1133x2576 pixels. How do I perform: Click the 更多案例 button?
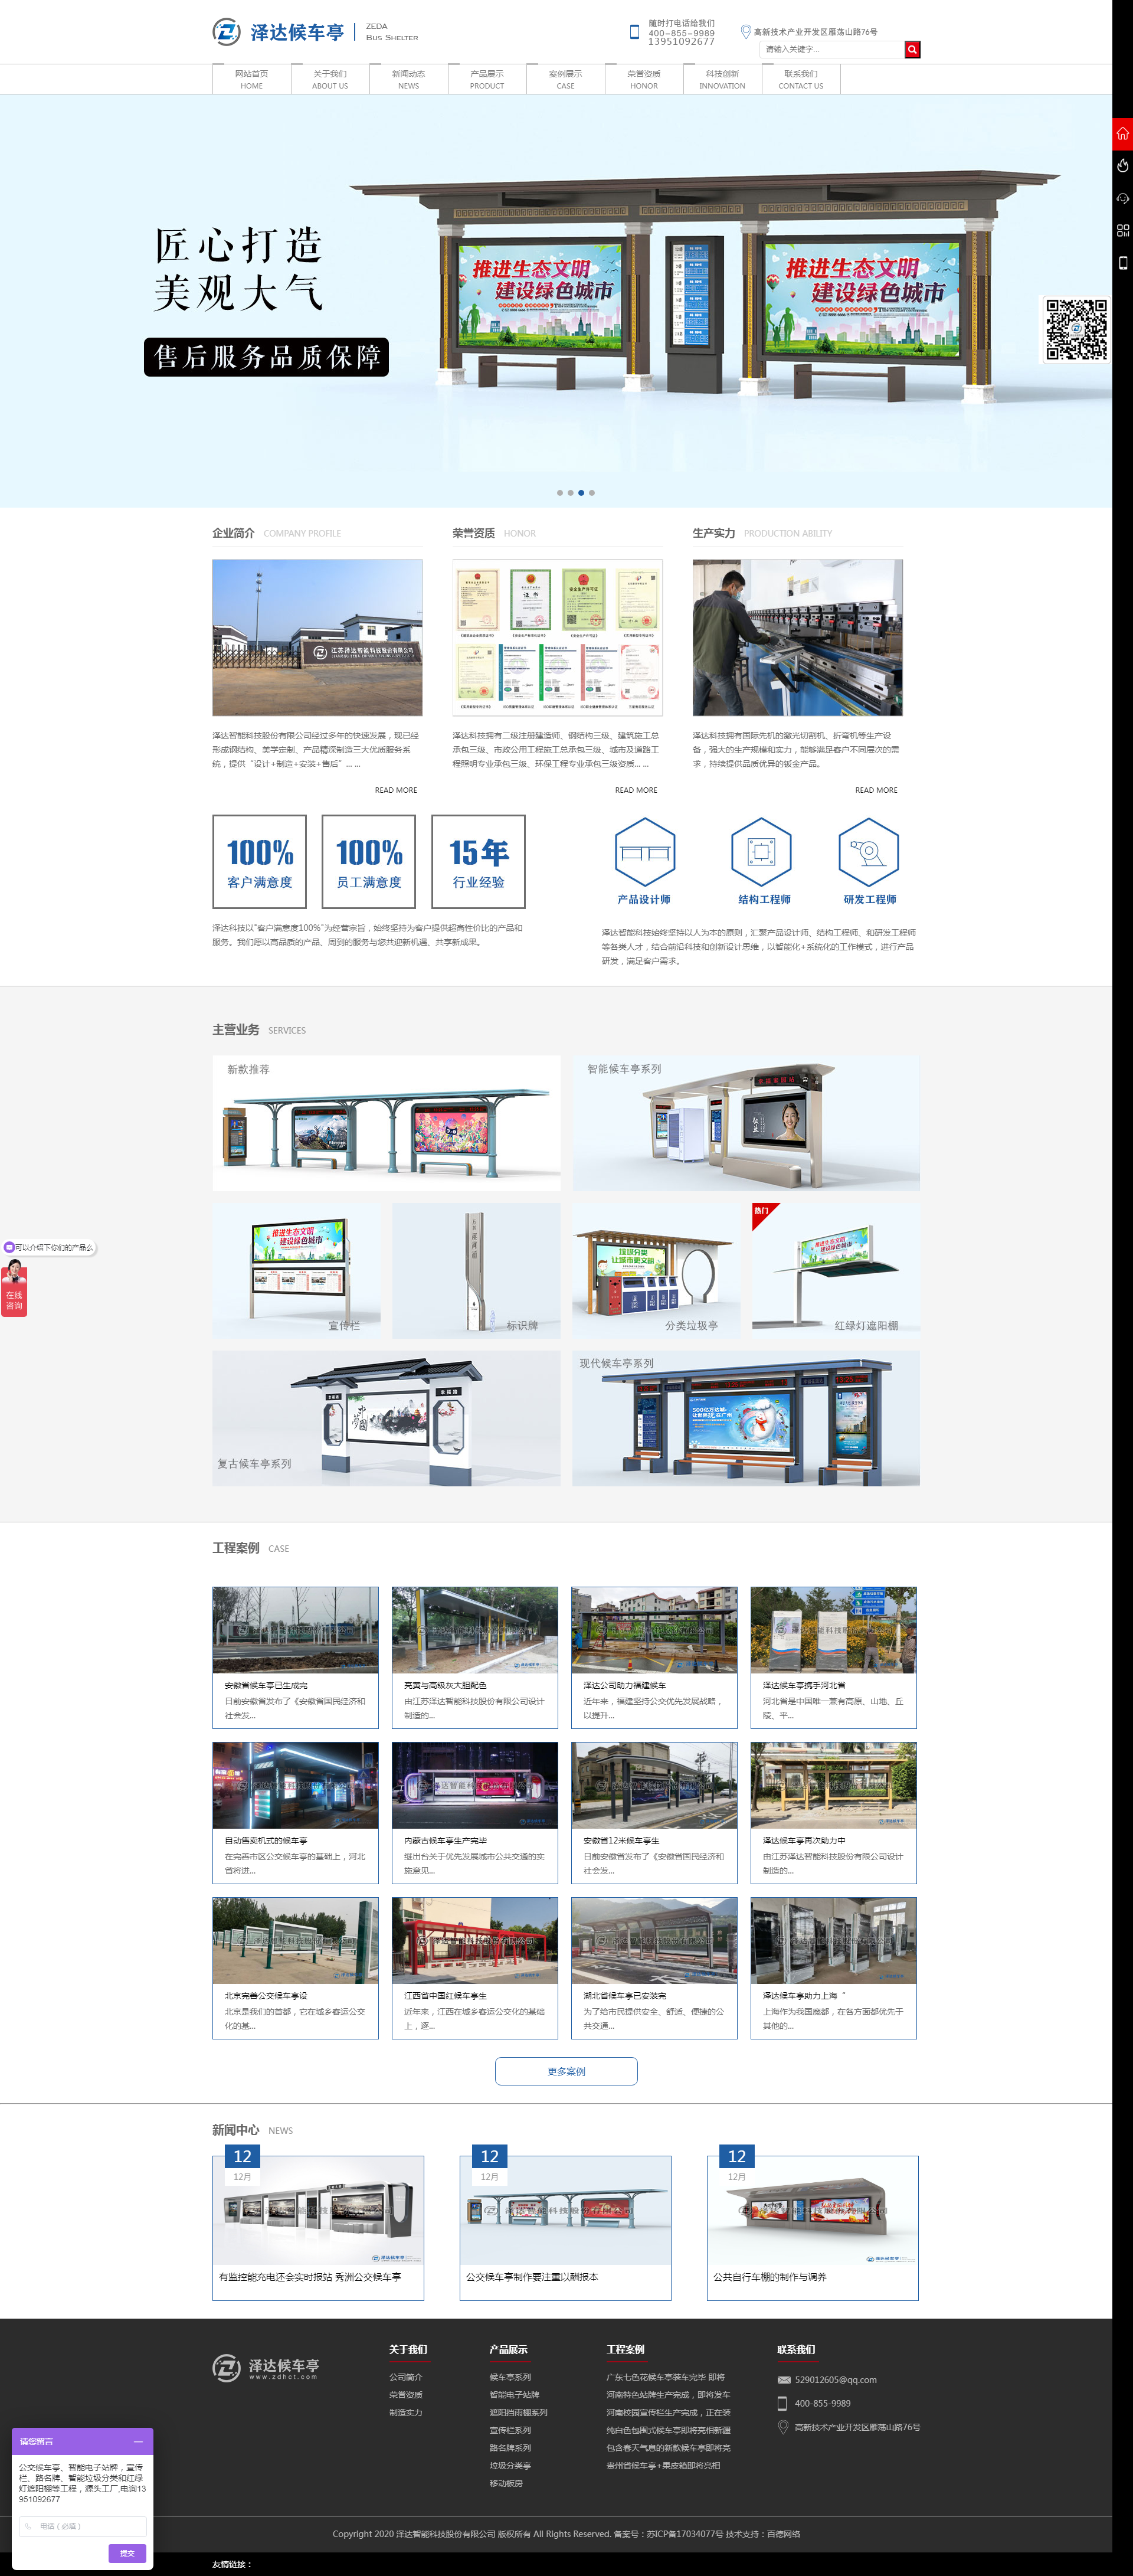(566, 2071)
